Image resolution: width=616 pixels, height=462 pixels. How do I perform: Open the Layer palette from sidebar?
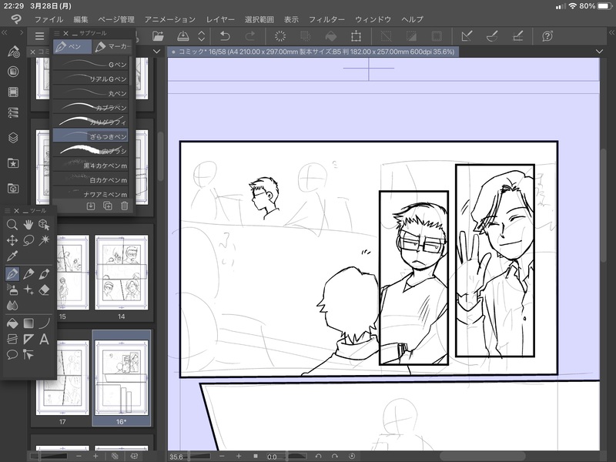pos(13,138)
